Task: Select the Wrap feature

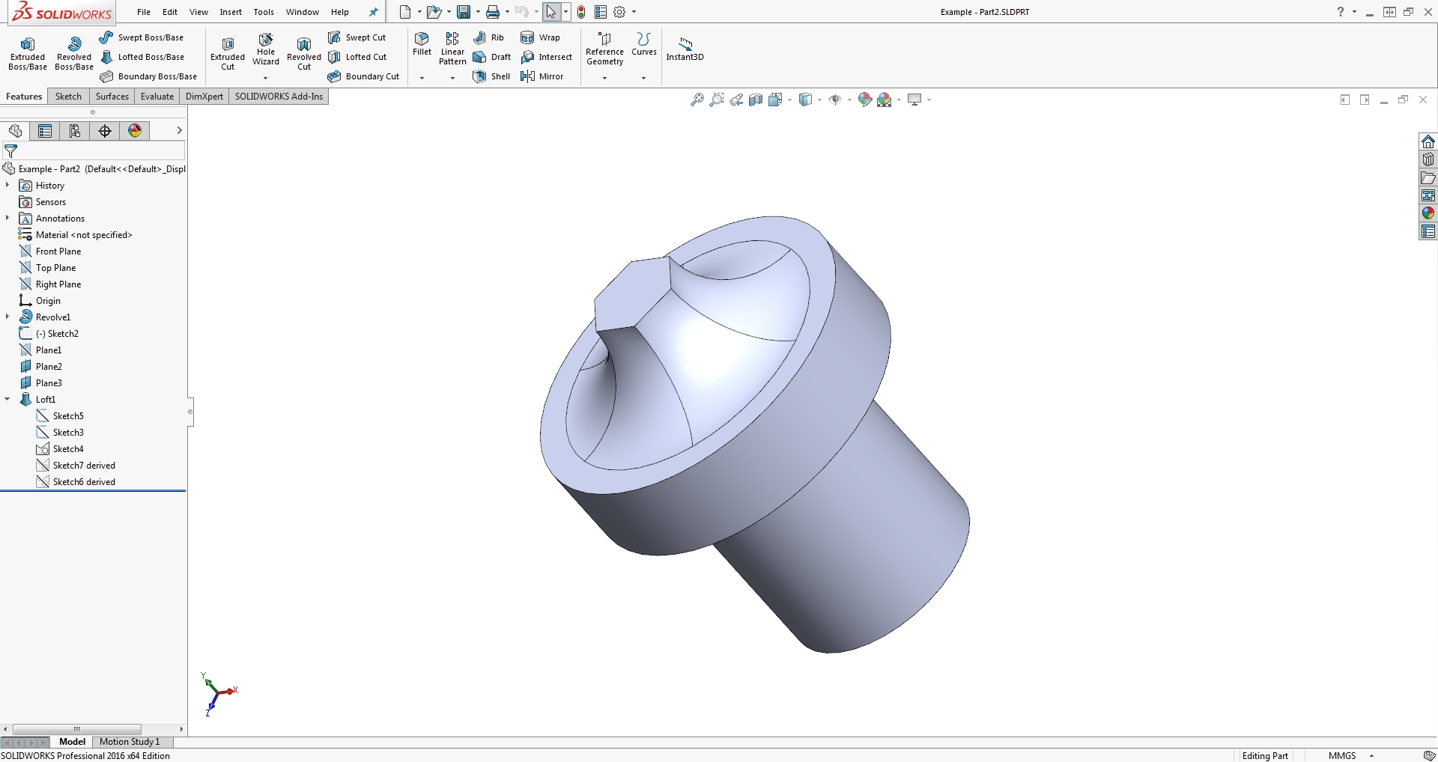Action: point(540,37)
